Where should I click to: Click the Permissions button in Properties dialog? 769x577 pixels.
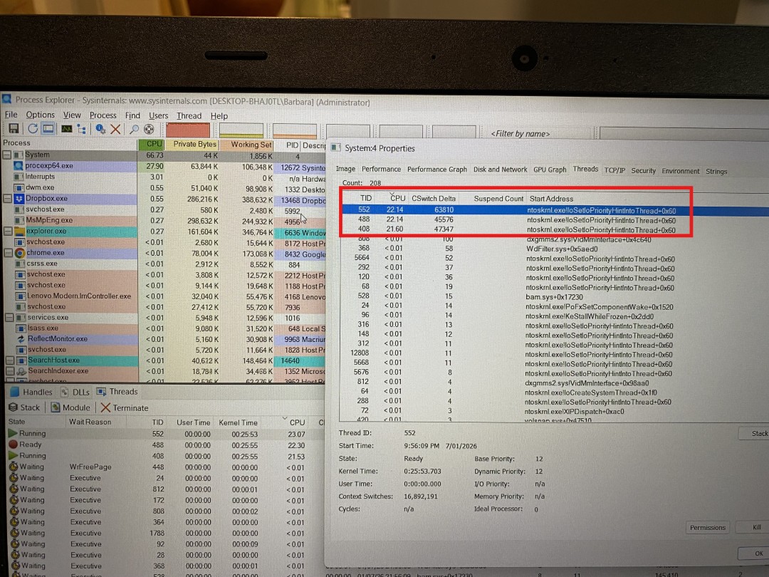707,527
